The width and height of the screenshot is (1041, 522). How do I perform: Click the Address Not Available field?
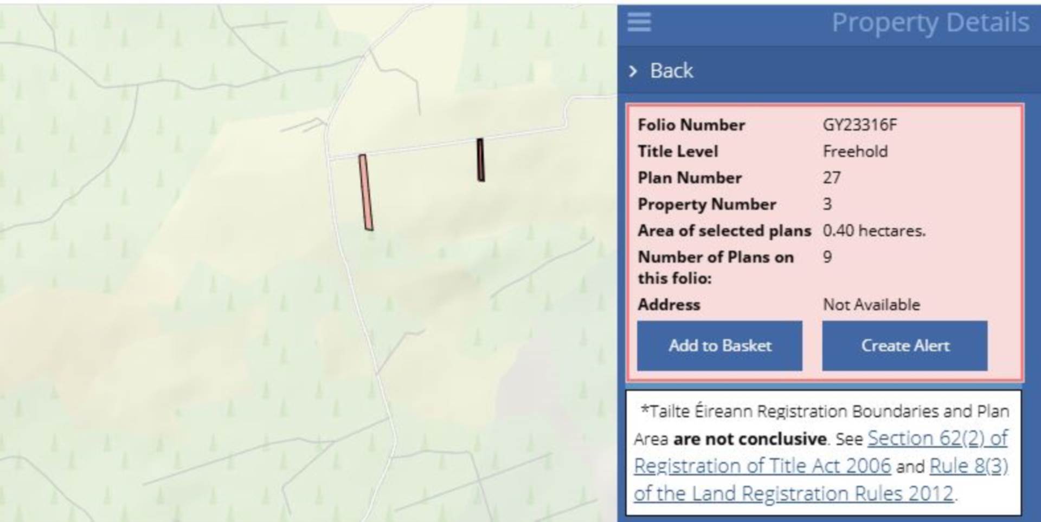871,304
